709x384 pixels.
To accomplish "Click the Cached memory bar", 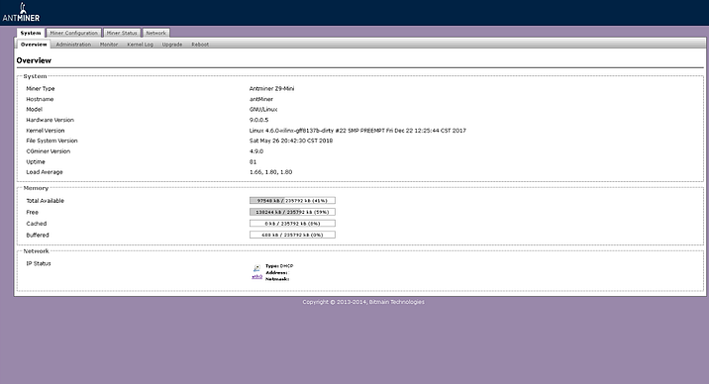I will coord(292,223).
